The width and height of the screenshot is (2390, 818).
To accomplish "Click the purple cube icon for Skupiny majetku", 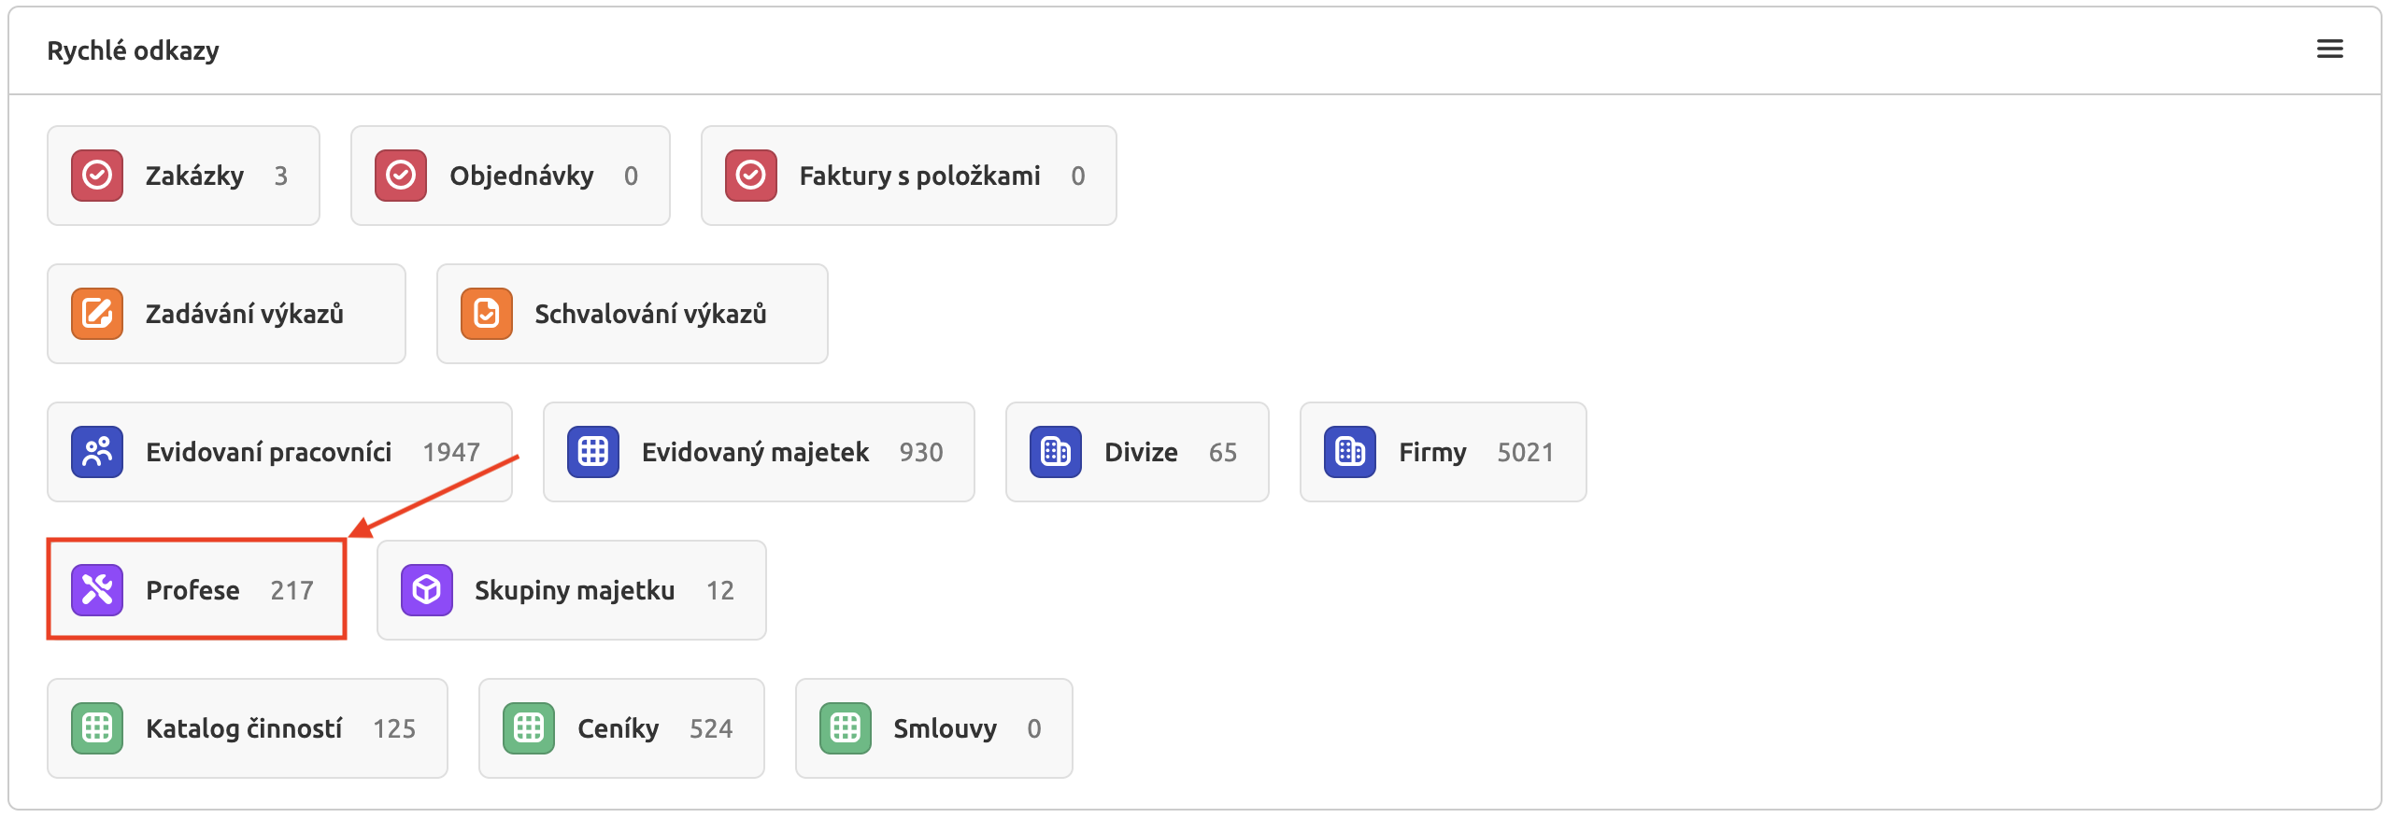I will 427,590.
